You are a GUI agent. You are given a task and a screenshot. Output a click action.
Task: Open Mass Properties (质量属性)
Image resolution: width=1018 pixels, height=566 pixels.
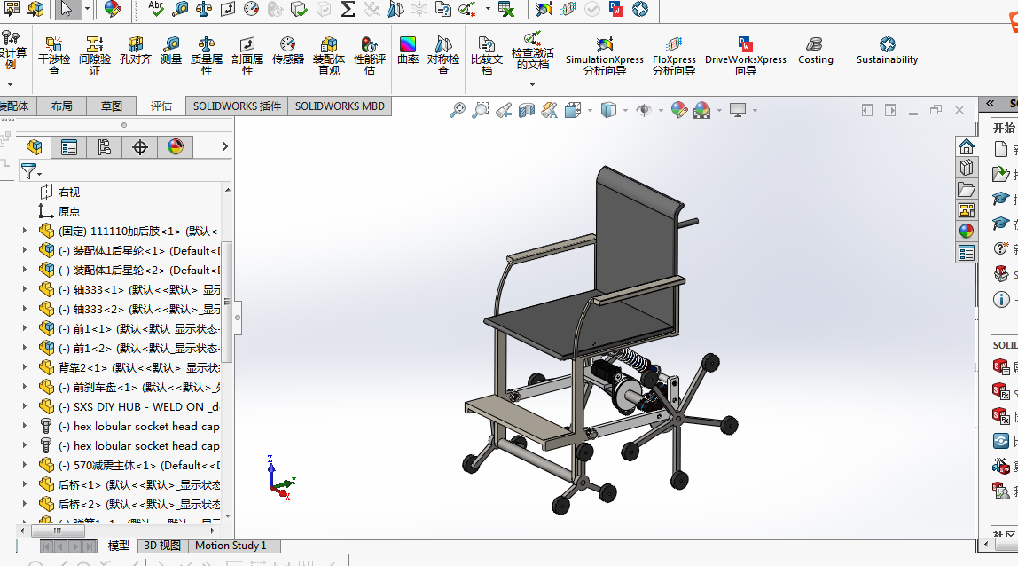point(207,55)
